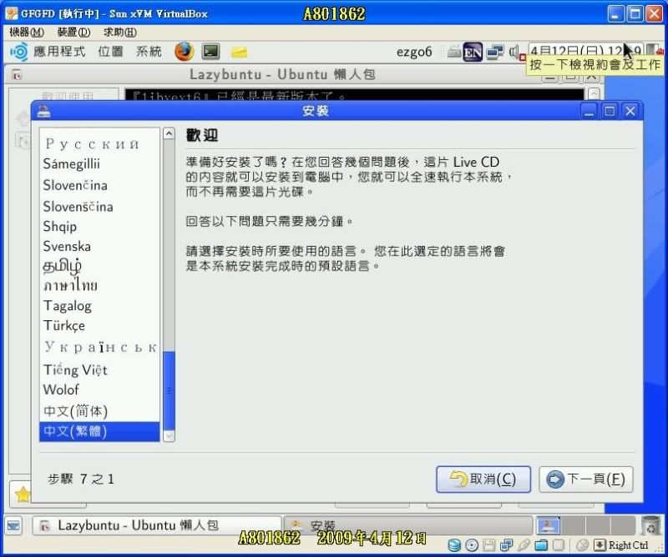This screenshot has width=668, height=557.
Task: Click language list scrollbar down arrow
Action: coord(170,436)
